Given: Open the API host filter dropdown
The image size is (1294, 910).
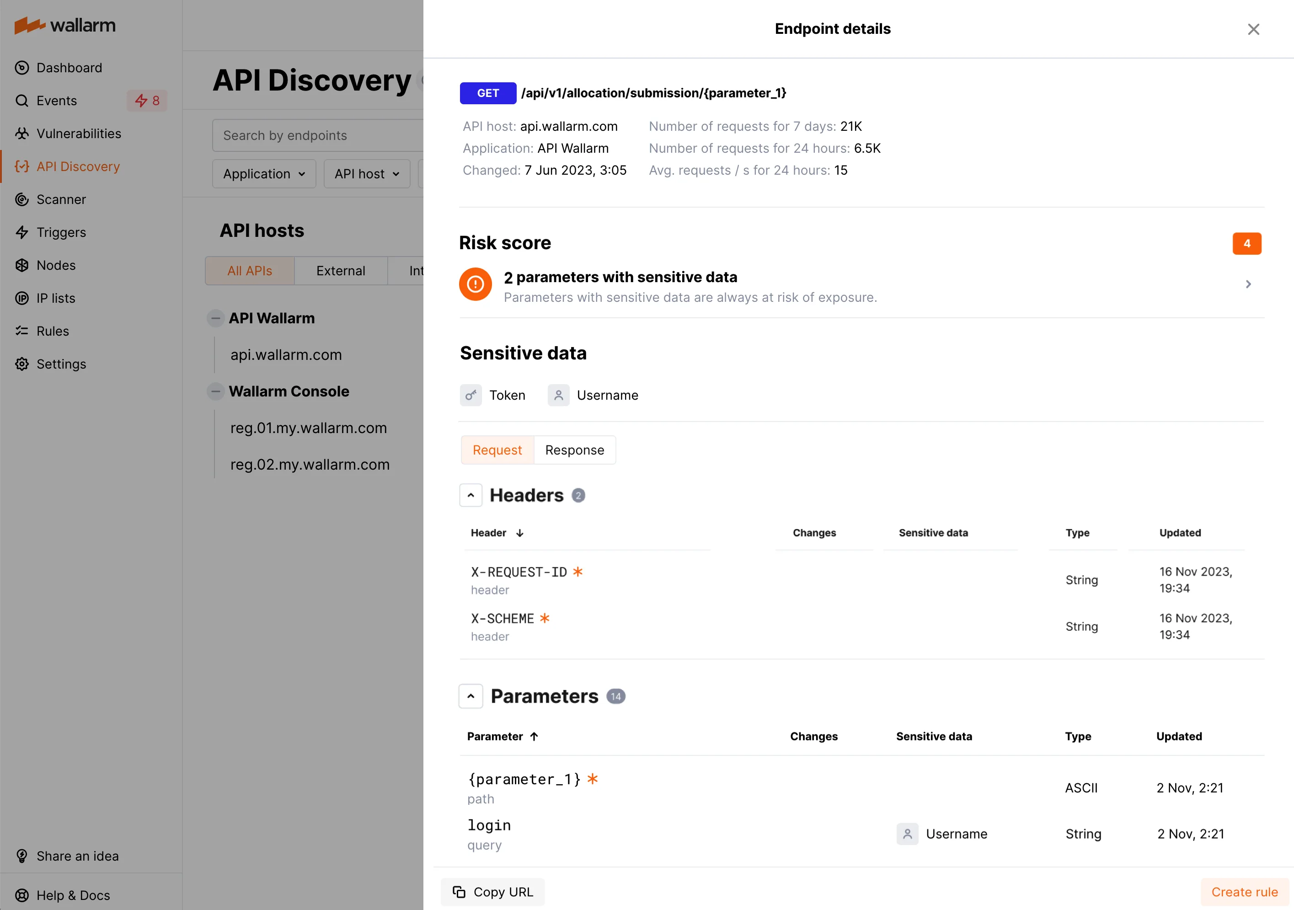Looking at the screenshot, I should (x=366, y=174).
